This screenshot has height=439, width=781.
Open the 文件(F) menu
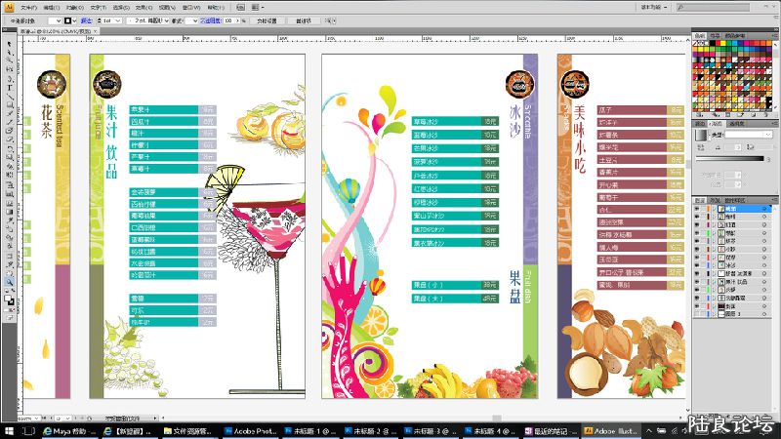pyautogui.click(x=28, y=7)
